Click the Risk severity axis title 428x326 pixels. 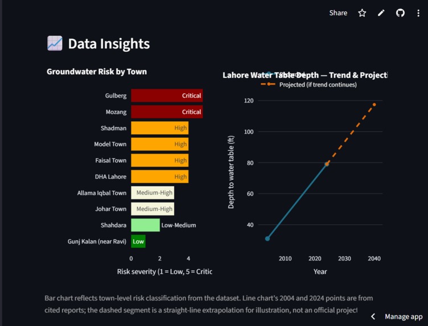pyautogui.click(x=164, y=272)
